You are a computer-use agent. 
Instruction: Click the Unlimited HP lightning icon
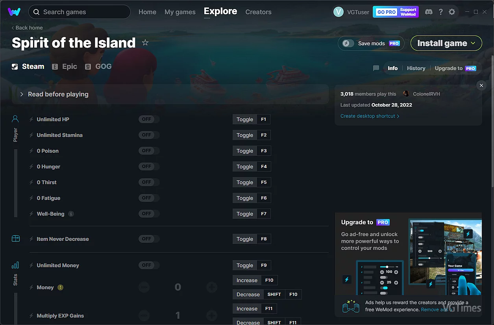pyautogui.click(x=31, y=119)
